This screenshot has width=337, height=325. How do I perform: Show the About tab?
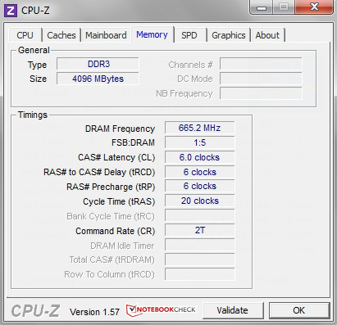click(x=267, y=35)
